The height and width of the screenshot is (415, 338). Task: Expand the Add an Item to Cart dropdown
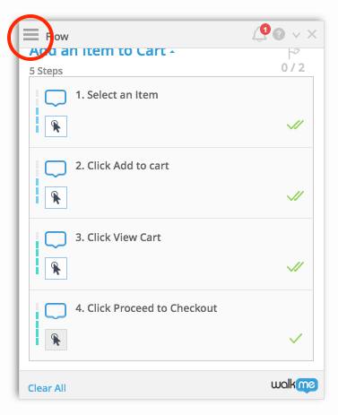(102, 52)
